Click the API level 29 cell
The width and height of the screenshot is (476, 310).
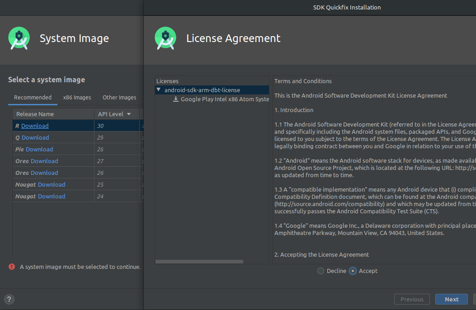coord(117,138)
